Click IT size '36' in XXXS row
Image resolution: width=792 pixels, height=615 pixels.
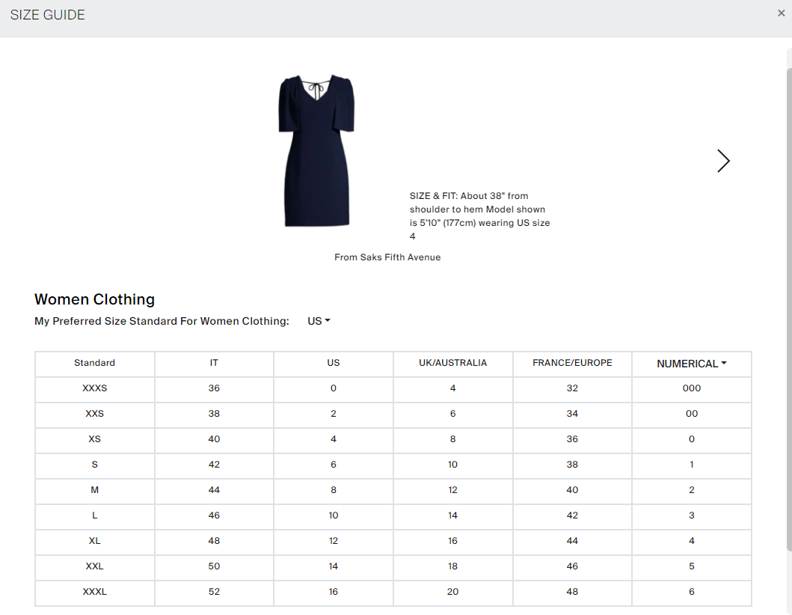(214, 388)
